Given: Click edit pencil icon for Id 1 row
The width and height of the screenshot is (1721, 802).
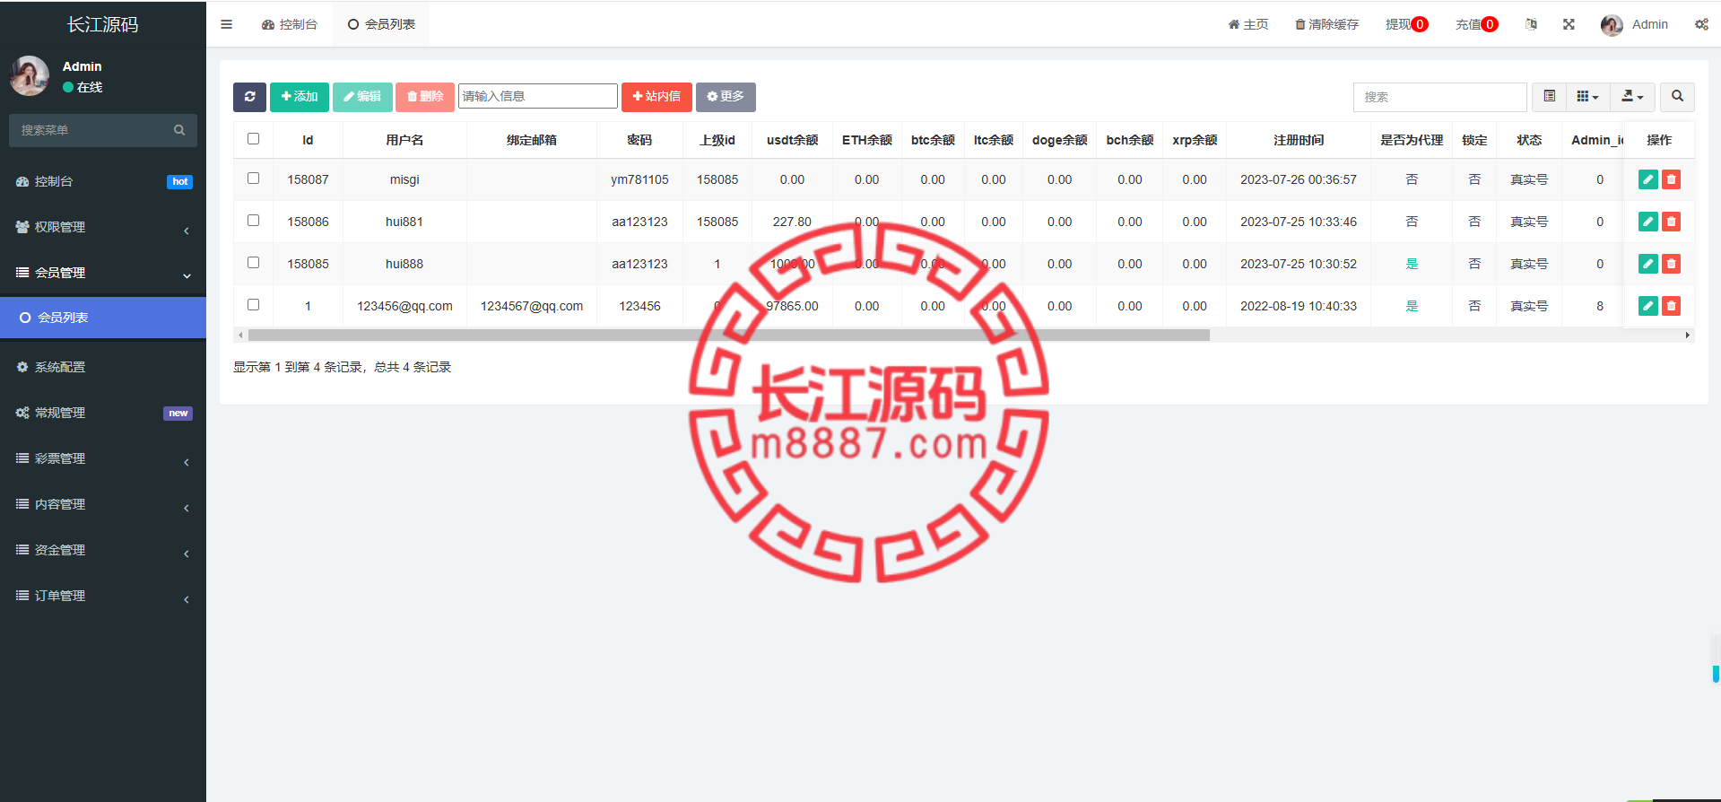Looking at the screenshot, I should 1648,306.
